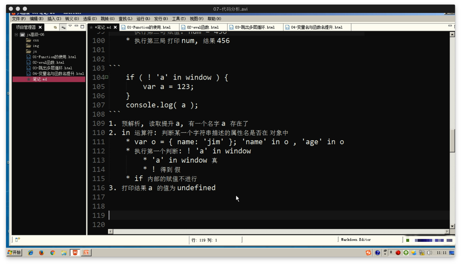
Task: Open the 运行(R) menu
Action: (143, 19)
